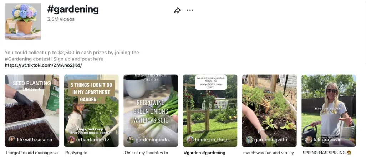
Task: Click life.with.susana profile avatar
Action: tap(12, 140)
